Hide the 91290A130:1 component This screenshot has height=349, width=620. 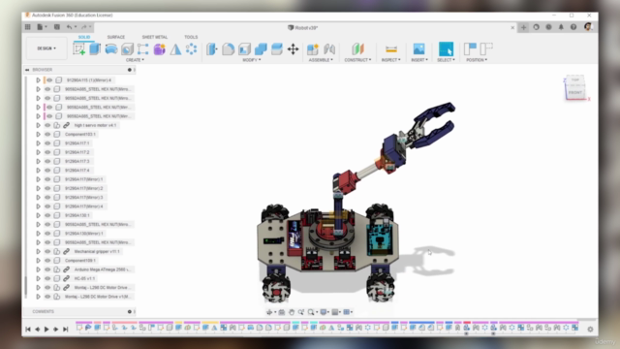point(47,215)
